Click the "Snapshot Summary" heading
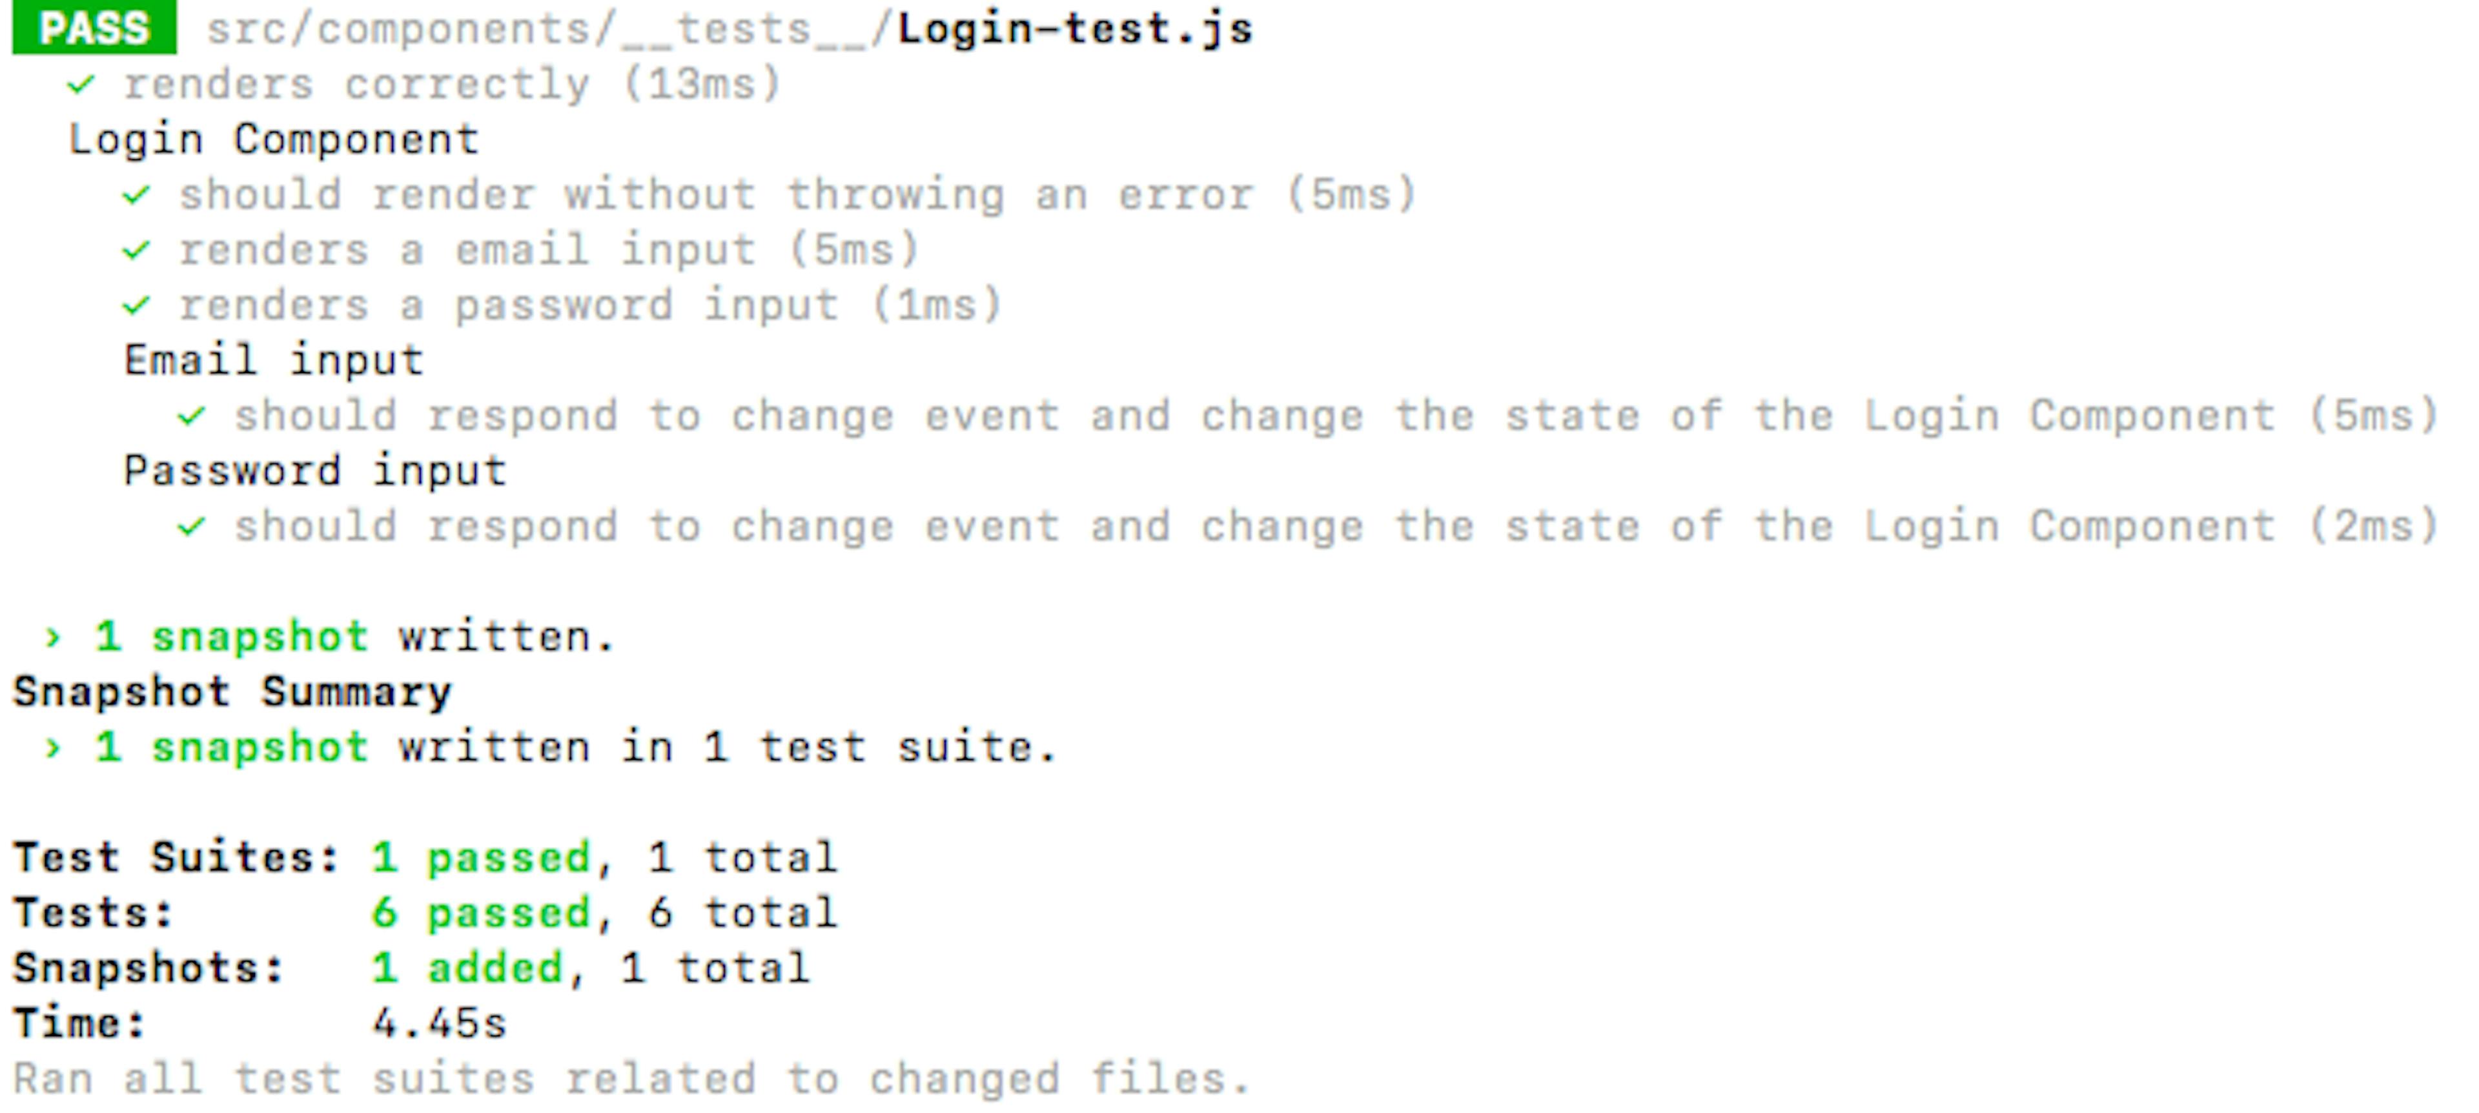Screen dimensions: 2479x1113 click(x=232, y=693)
